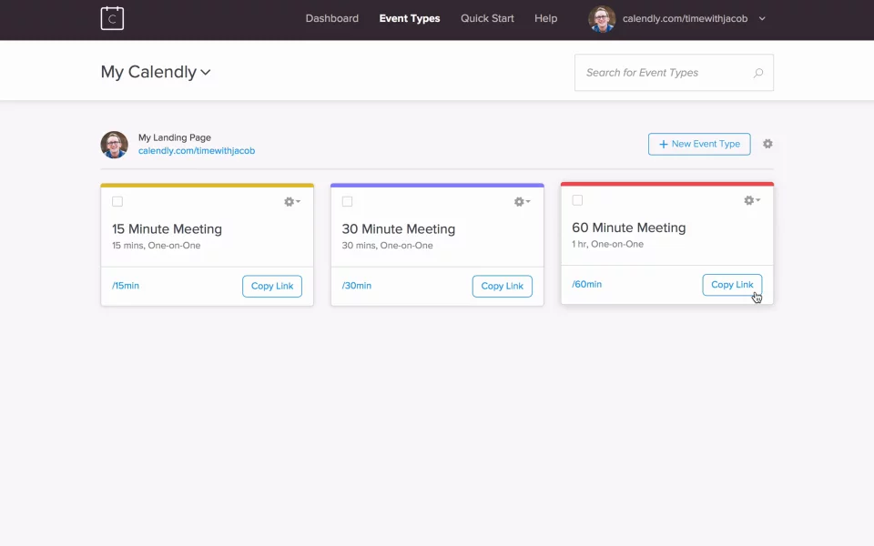Screen dimensions: 874x546
Task: Open settings gear beside New Event Type
Action: coord(767,144)
